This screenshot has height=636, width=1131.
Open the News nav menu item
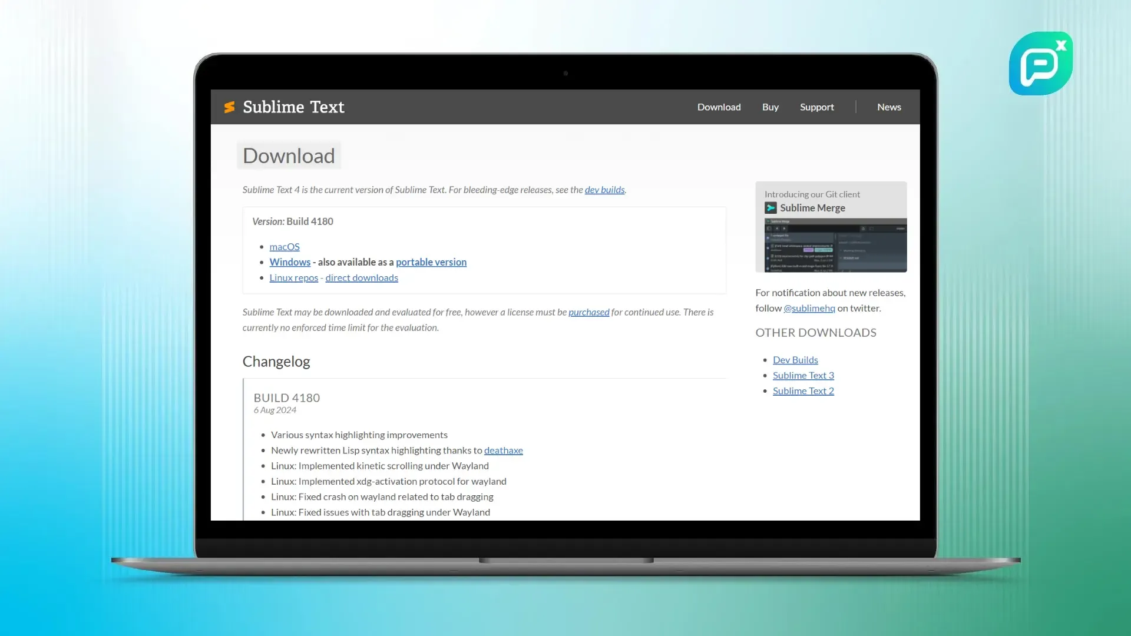tap(889, 107)
